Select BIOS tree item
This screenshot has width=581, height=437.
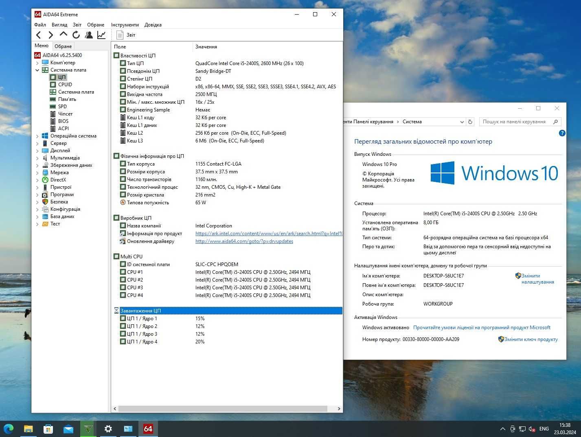coord(63,121)
